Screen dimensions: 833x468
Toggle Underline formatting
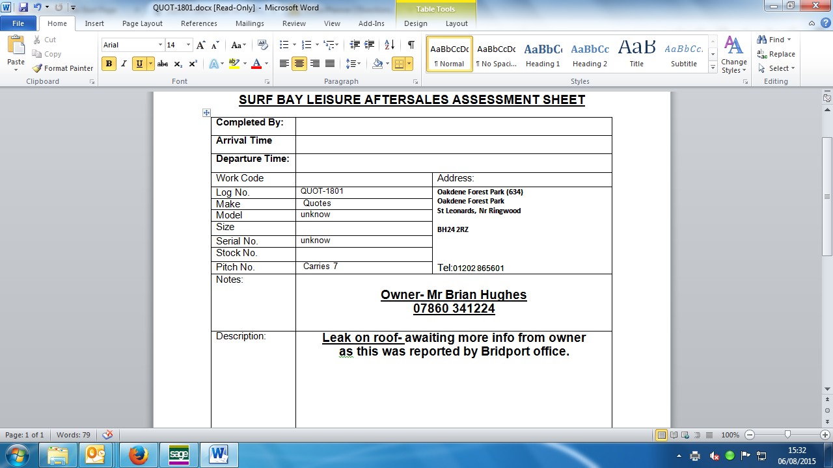tap(139, 64)
